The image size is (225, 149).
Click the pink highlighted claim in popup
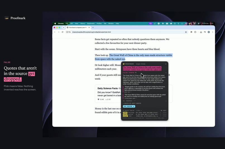[x=142, y=69]
